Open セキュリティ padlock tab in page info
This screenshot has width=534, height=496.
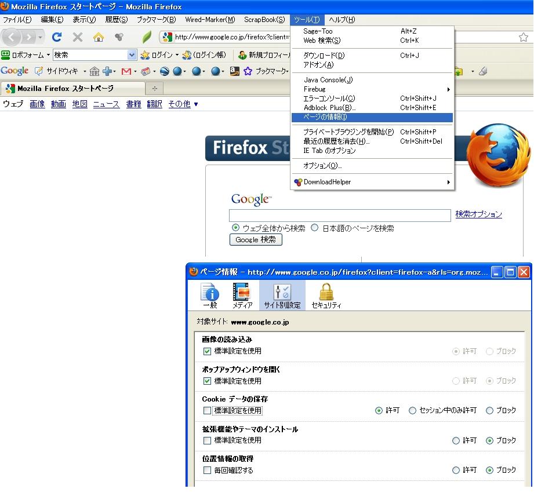[x=326, y=296]
